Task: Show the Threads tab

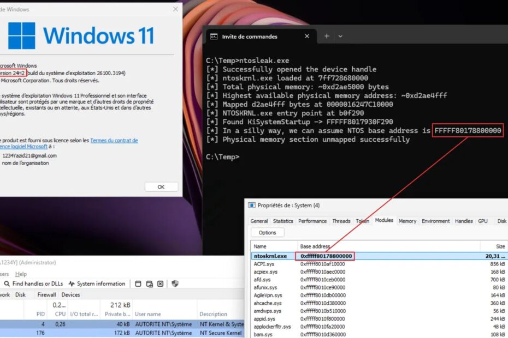Action: coord(341,221)
